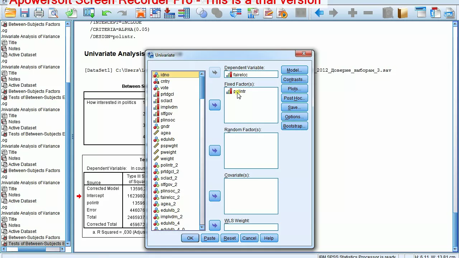Click inside the Covariate(s) list box
The width and height of the screenshot is (459, 258).
tap(251, 196)
